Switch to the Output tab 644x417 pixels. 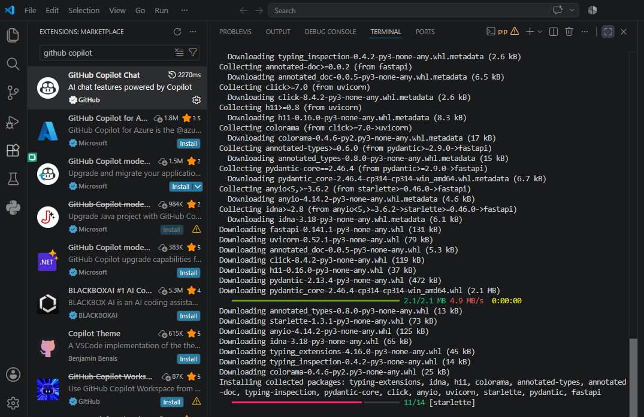click(278, 32)
